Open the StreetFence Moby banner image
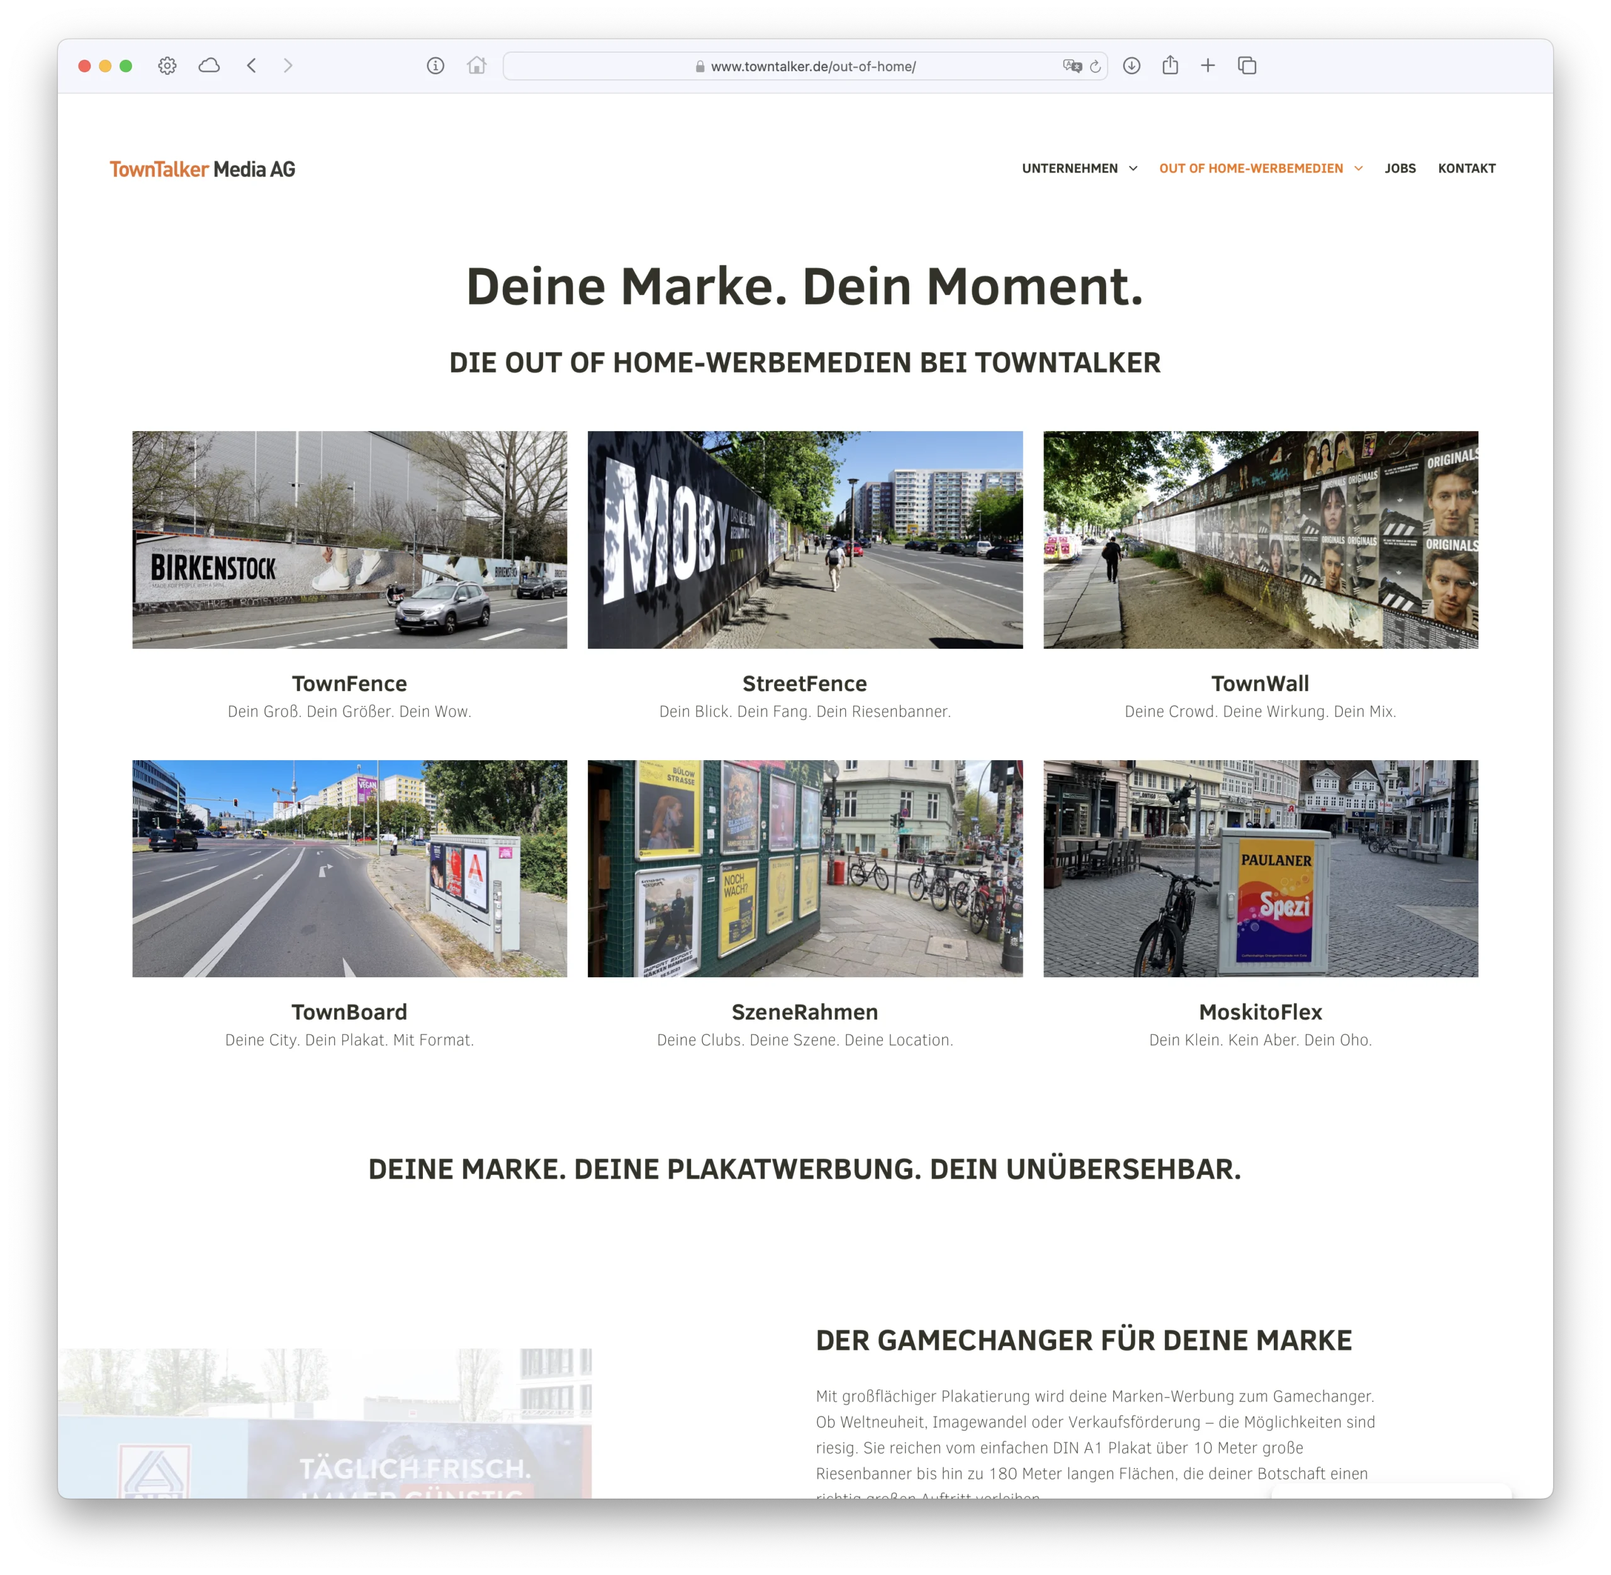The width and height of the screenshot is (1611, 1575). (x=805, y=539)
